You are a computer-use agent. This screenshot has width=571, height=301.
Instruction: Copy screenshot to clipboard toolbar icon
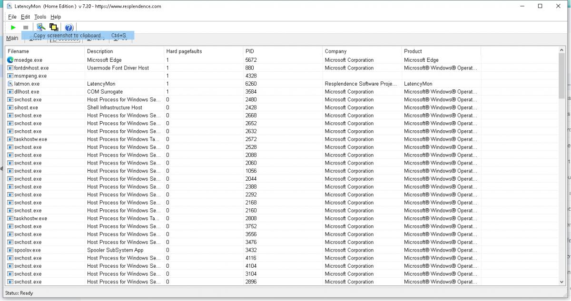click(x=54, y=27)
